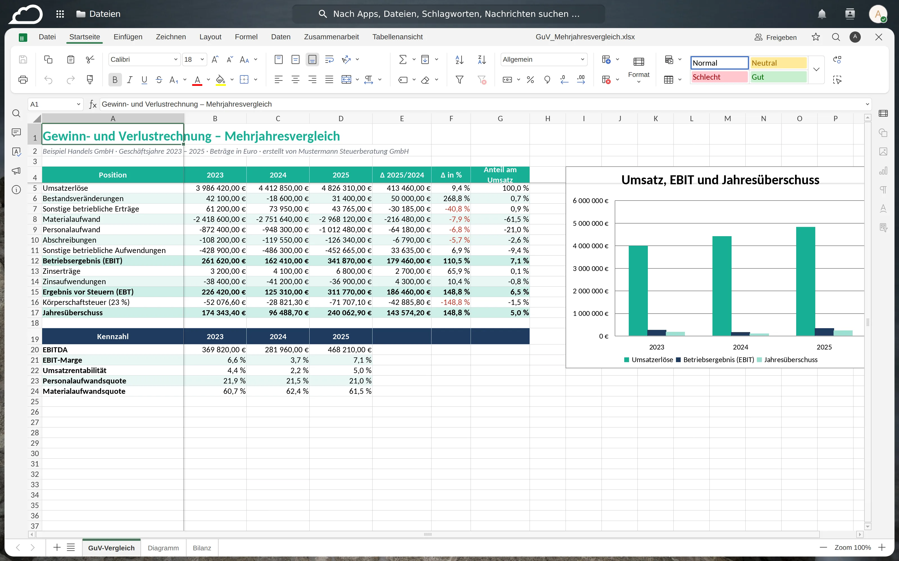This screenshot has width=899, height=561.
Task: Open chart settings in right sidebar
Action: [883, 171]
